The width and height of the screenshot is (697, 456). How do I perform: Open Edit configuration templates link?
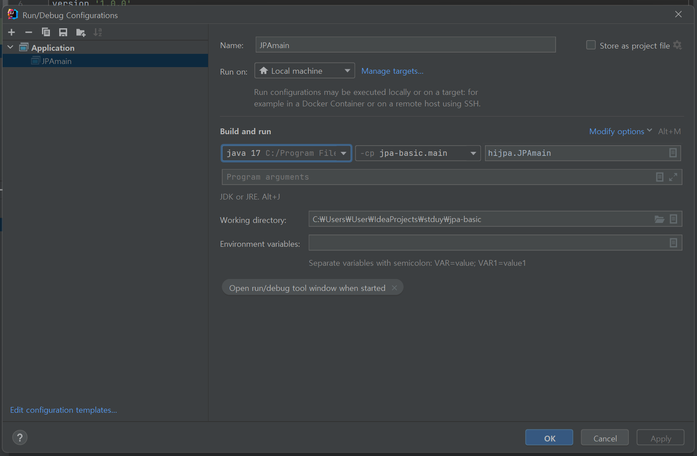[64, 410]
